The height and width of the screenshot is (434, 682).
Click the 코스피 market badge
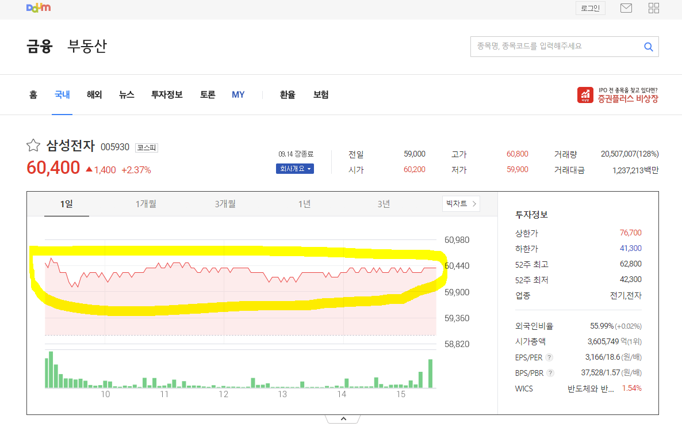click(147, 147)
